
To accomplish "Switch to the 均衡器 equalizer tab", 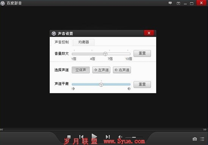I will [84, 42].
